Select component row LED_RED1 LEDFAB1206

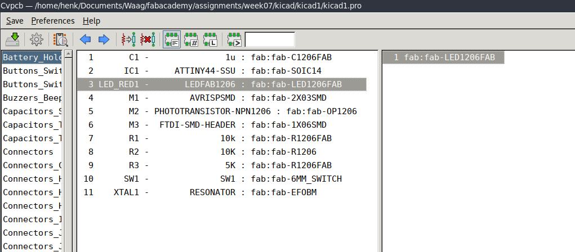pos(222,84)
